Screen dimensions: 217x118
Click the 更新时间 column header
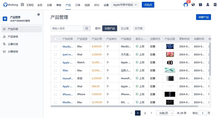pyautogui.click(x=184, y=39)
